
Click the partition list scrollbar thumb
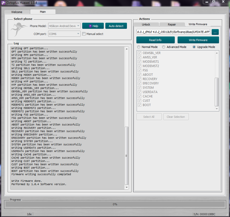217,92
